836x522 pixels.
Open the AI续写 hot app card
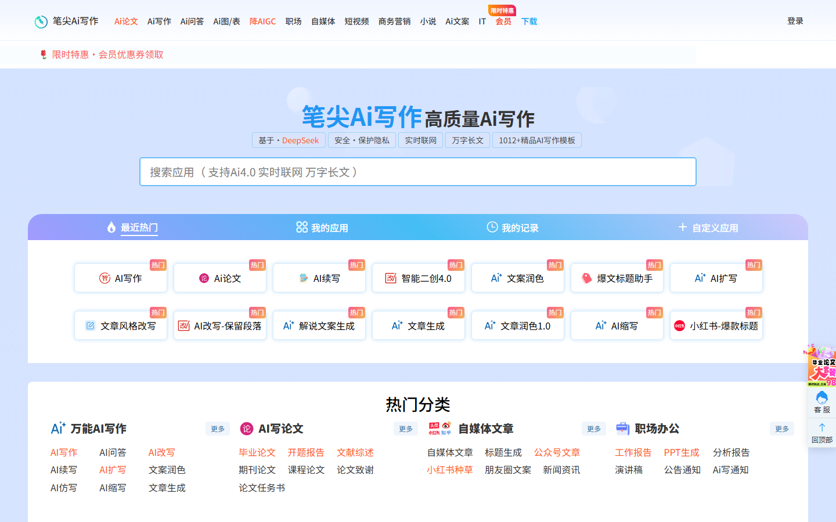(x=319, y=278)
